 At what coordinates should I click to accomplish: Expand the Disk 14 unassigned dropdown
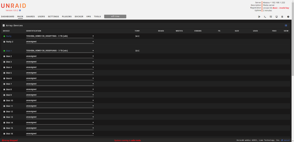[60, 123]
